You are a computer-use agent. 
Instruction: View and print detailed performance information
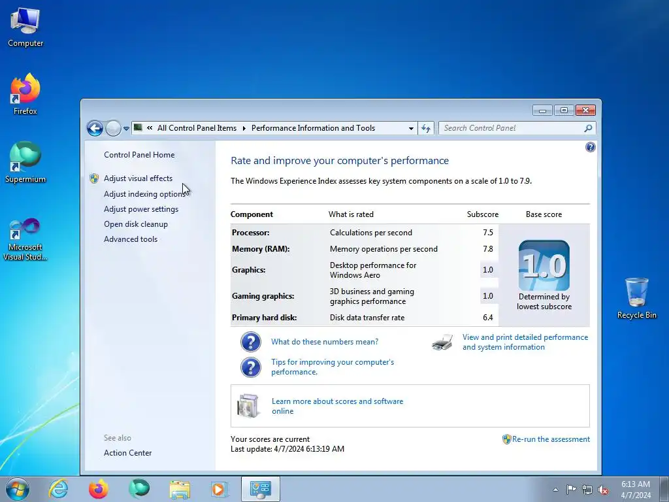525,343
